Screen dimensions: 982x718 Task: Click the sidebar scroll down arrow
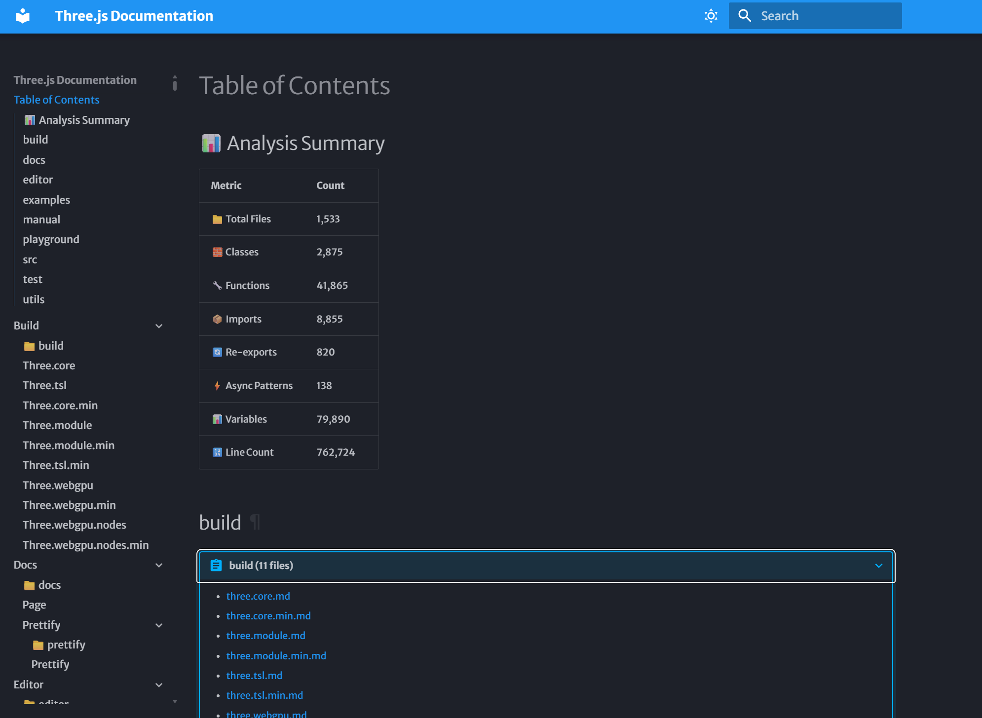coord(175,701)
